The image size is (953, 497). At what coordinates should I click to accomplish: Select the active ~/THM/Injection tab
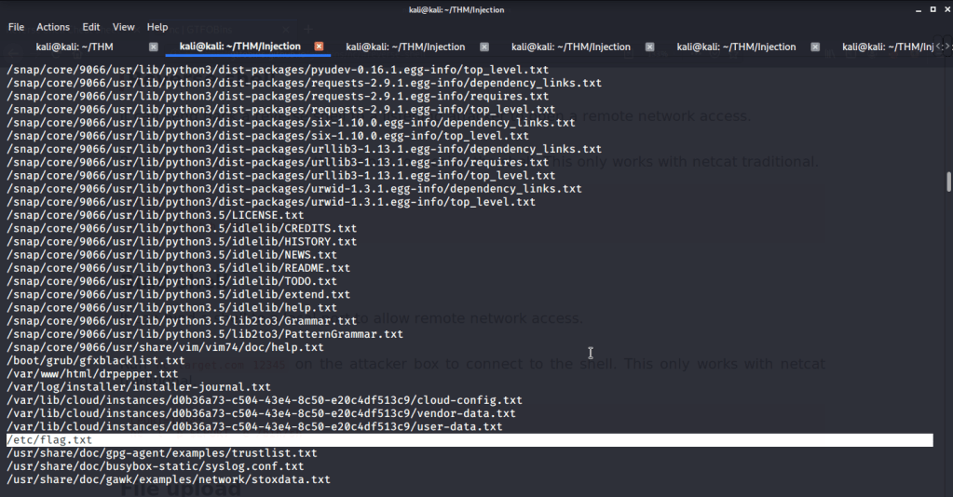[239, 47]
